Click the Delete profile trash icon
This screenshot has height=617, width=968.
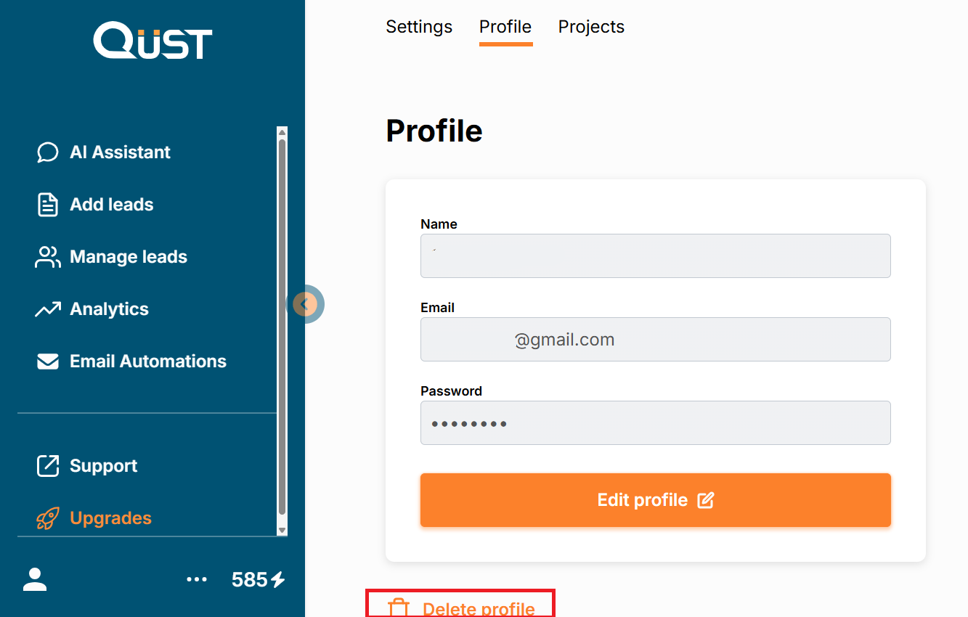tap(398, 608)
